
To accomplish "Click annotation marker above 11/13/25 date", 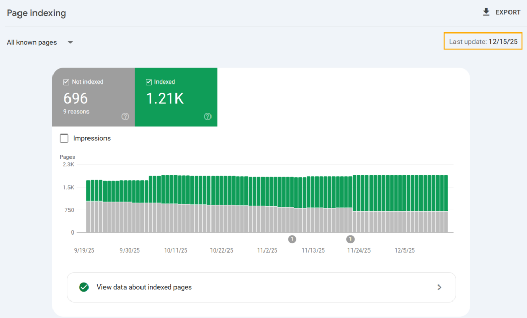I will (x=292, y=239).
